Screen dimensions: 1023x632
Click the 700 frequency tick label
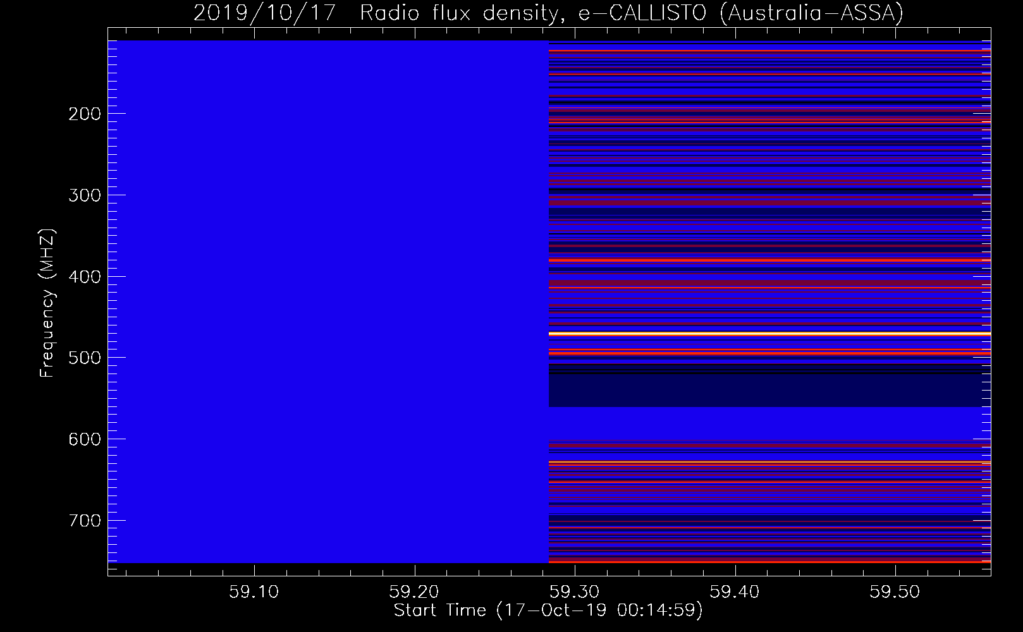pyautogui.click(x=85, y=521)
